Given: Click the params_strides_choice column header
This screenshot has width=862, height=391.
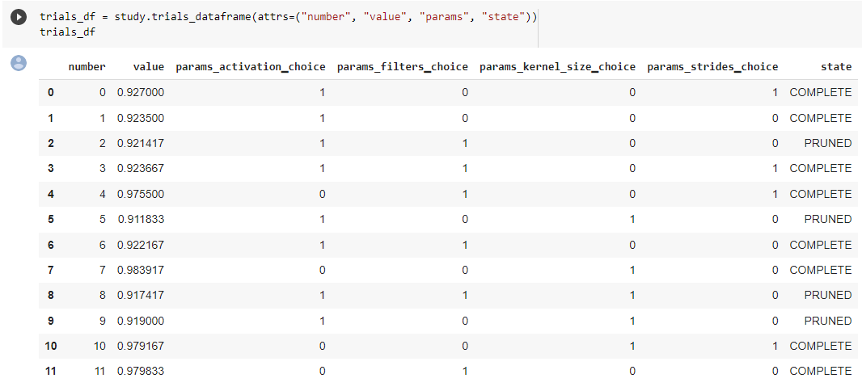Looking at the screenshot, I should [x=712, y=67].
